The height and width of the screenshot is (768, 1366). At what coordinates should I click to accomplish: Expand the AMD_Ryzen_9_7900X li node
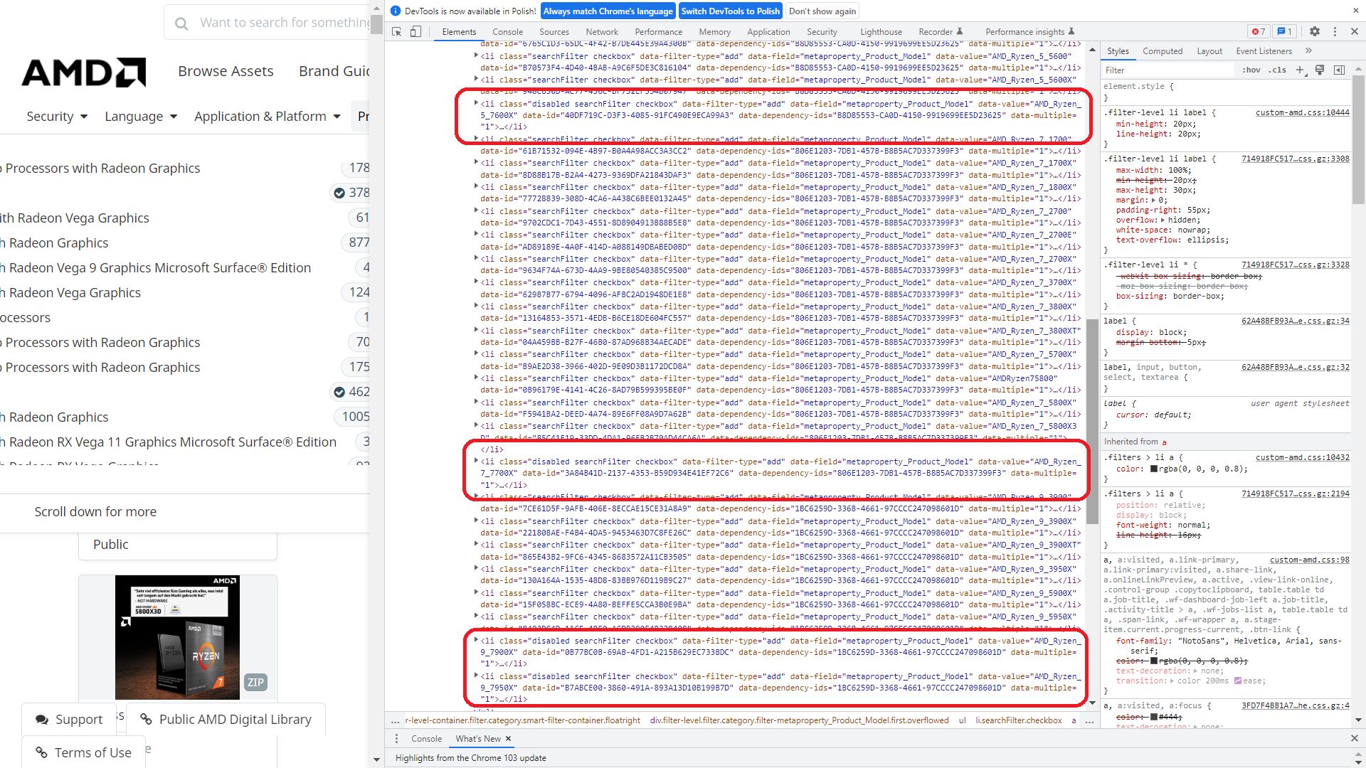pyautogui.click(x=476, y=640)
